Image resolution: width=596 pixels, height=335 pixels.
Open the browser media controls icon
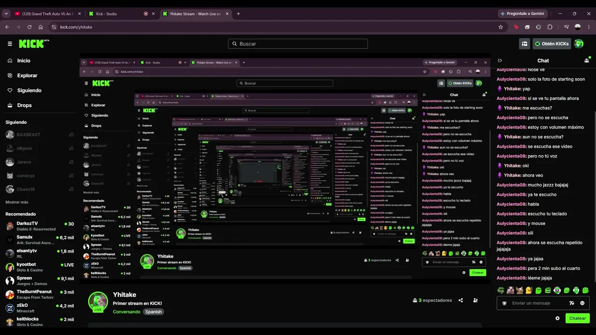coord(566,27)
